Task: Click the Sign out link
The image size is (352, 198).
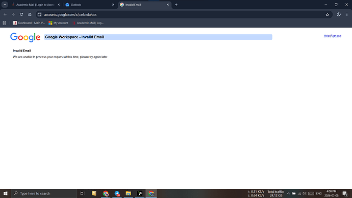Action: coord(336,36)
